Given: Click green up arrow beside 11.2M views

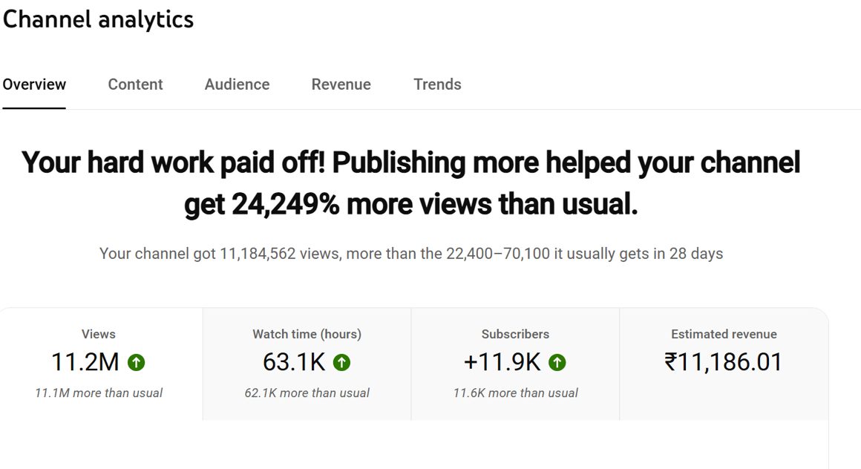Looking at the screenshot, I should (136, 362).
